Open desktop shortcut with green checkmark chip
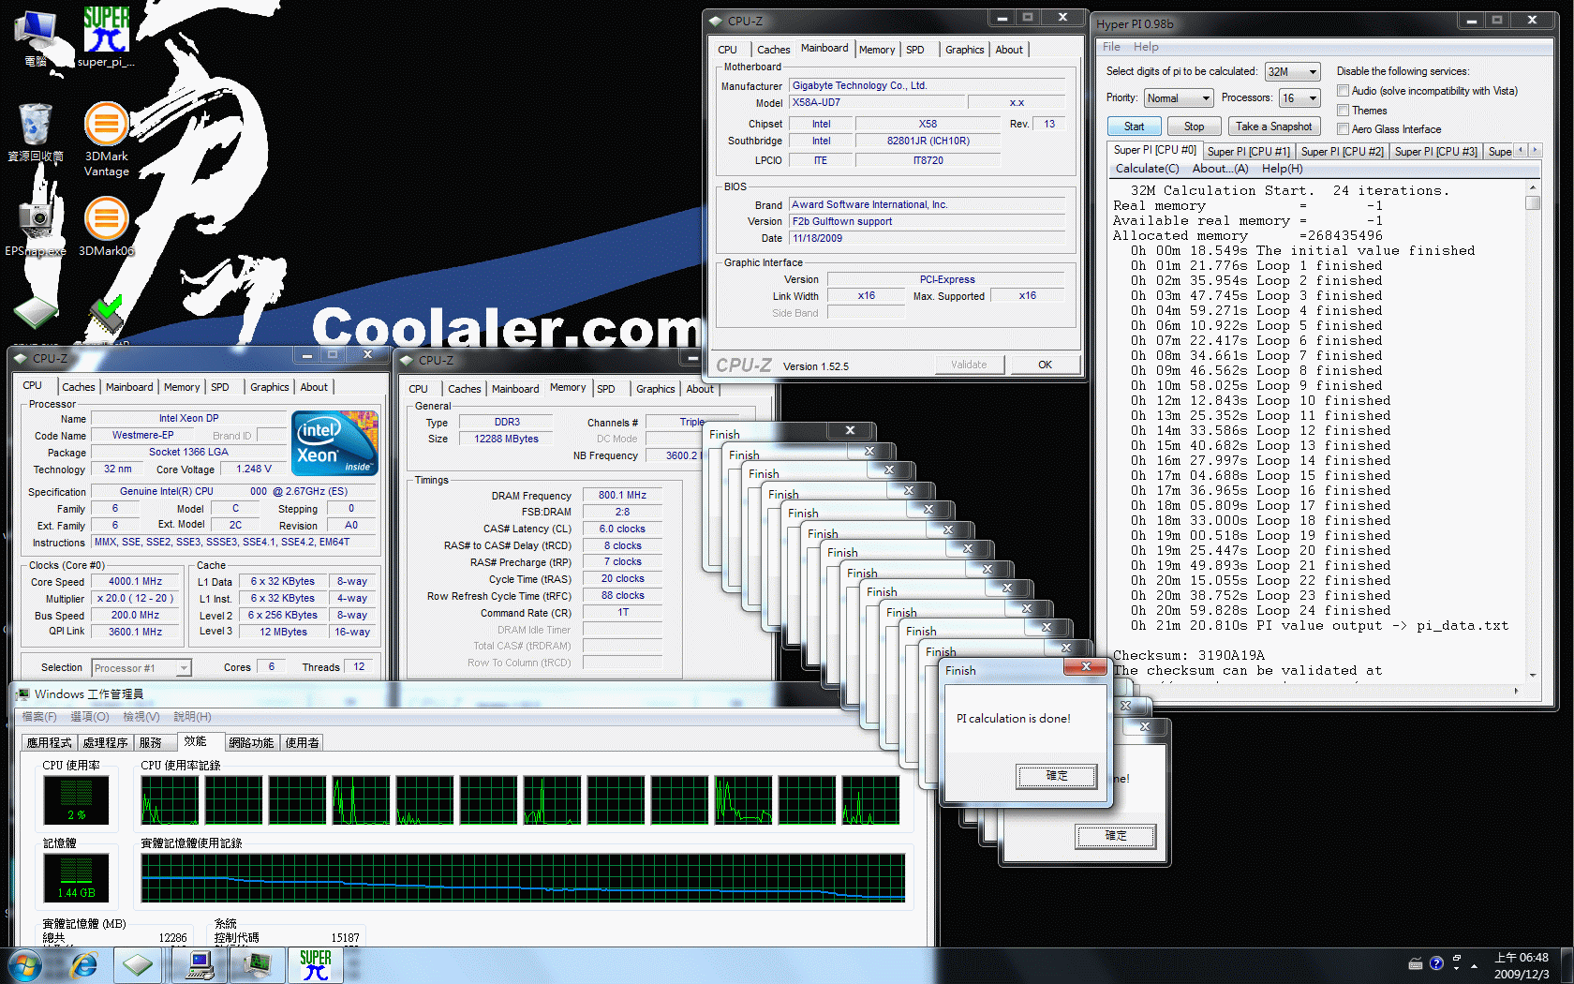The image size is (1574, 984). coord(106,314)
